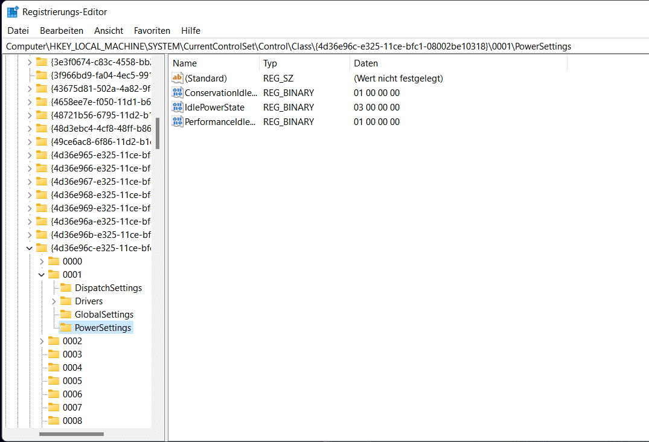Click the REG_BINARY icon beside PerformanceIdle
This screenshot has height=442, width=649.
click(x=177, y=121)
